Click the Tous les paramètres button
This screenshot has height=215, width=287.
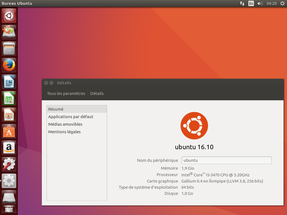[x=66, y=94]
